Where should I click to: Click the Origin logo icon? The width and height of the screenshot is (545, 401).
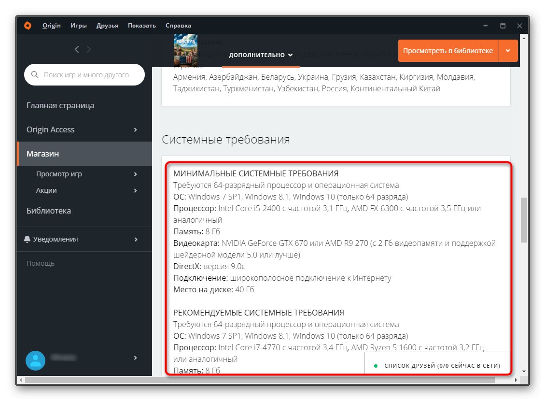click(x=28, y=25)
